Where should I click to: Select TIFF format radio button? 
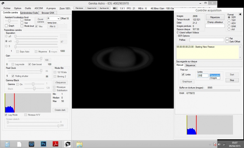pos(229,21)
